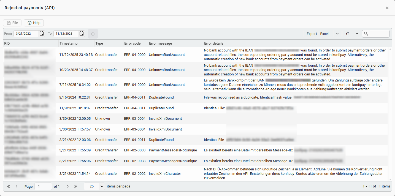Click the InvalidXmlCharacter error message

click(x=165, y=174)
